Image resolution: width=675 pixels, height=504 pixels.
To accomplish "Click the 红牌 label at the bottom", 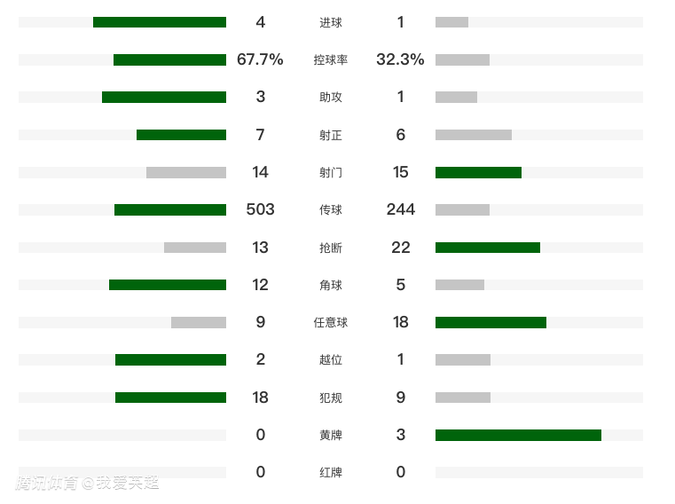I will (331, 473).
